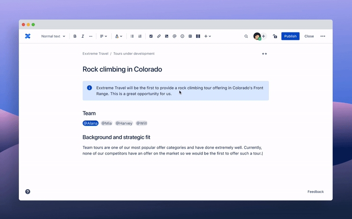The height and width of the screenshot is (219, 352).
Task: Select the @Mia mention
Action: (106, 123)
